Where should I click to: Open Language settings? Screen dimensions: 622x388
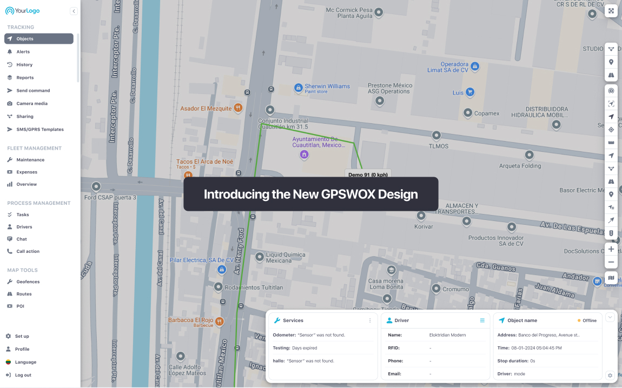(x=25, y=362)
